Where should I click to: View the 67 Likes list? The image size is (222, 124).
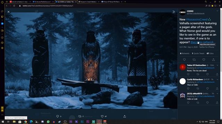[x=210, y=53]
